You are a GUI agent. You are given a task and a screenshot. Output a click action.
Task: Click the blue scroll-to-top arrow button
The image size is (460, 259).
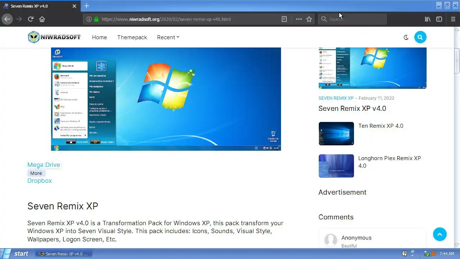[440, 234]
